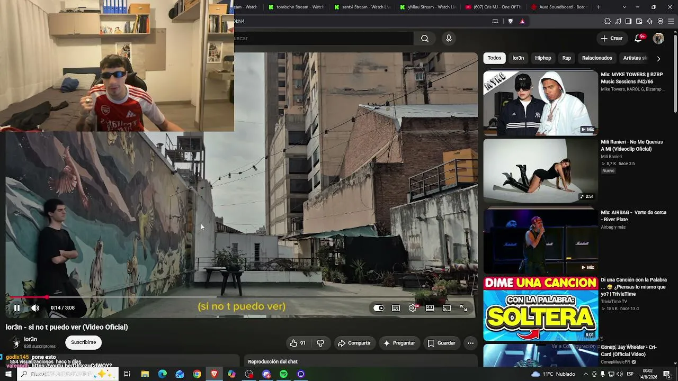Like the video with thumbs up
678x381 pixels.
point(298,343)
